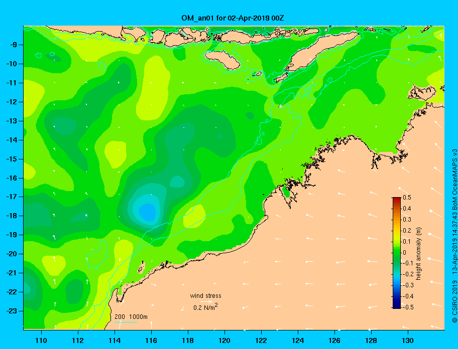This screenshot has width=458, height=349.
Task: Click the 118 longitude axis label
Action: tap(188, 340)
